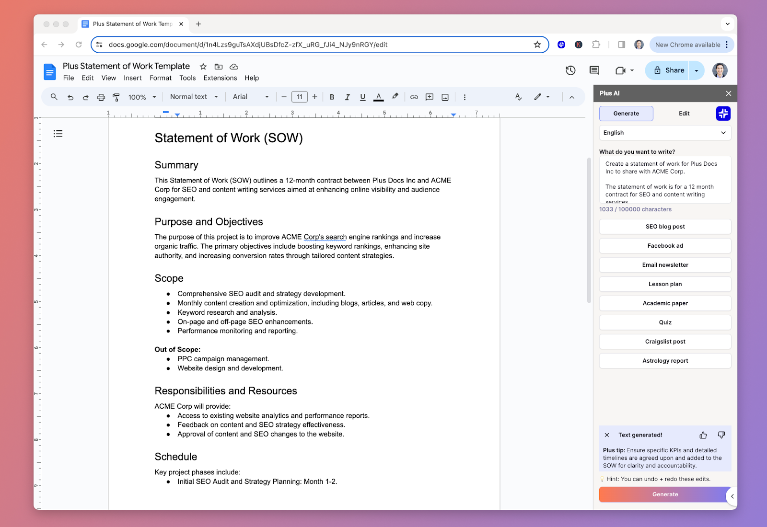Click the redo arrow in toolbar
This screenshot has width=767, height=527.
tap(86, 97)
